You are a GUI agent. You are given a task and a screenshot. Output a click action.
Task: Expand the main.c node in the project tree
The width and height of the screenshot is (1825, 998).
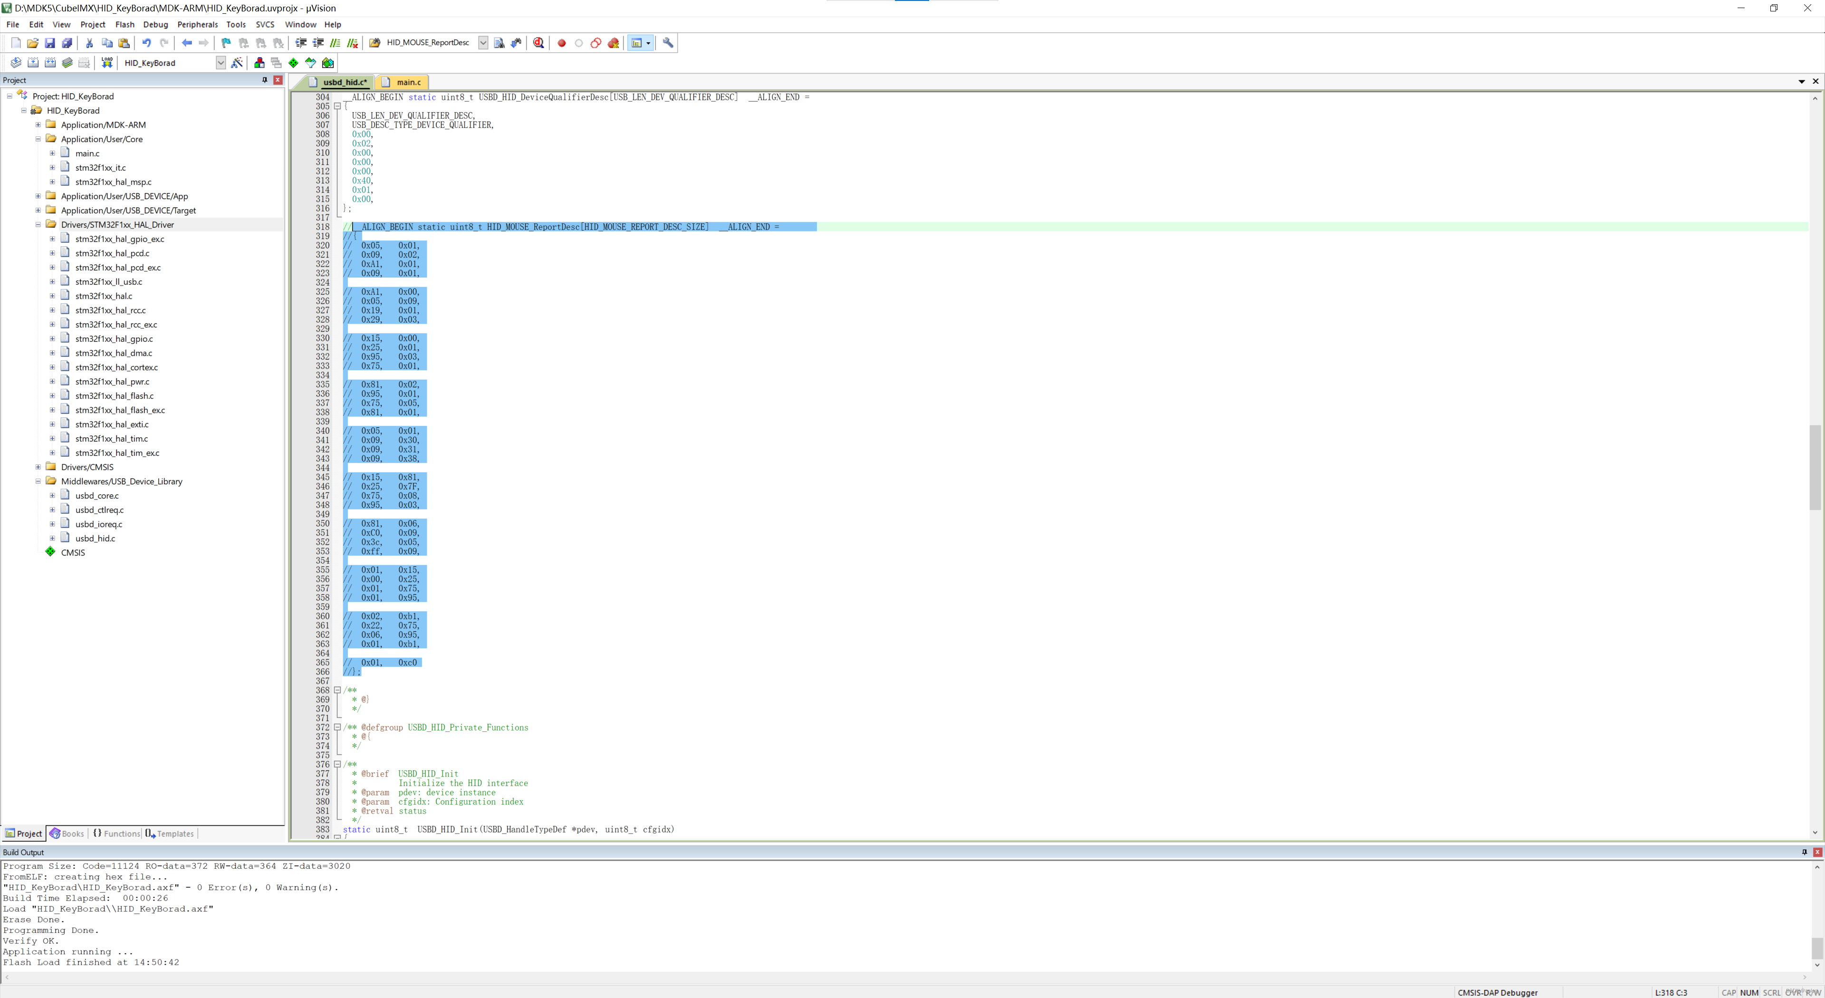[52, 153]
